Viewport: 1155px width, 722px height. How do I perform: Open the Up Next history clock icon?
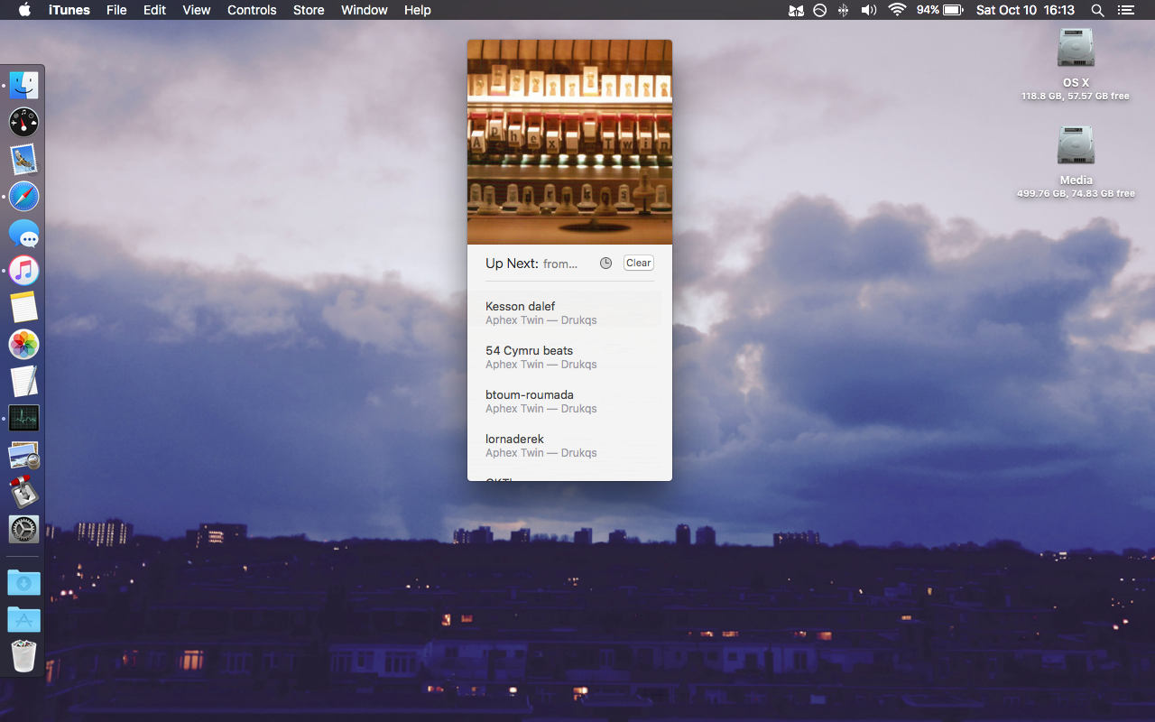(x=605, y=263)
